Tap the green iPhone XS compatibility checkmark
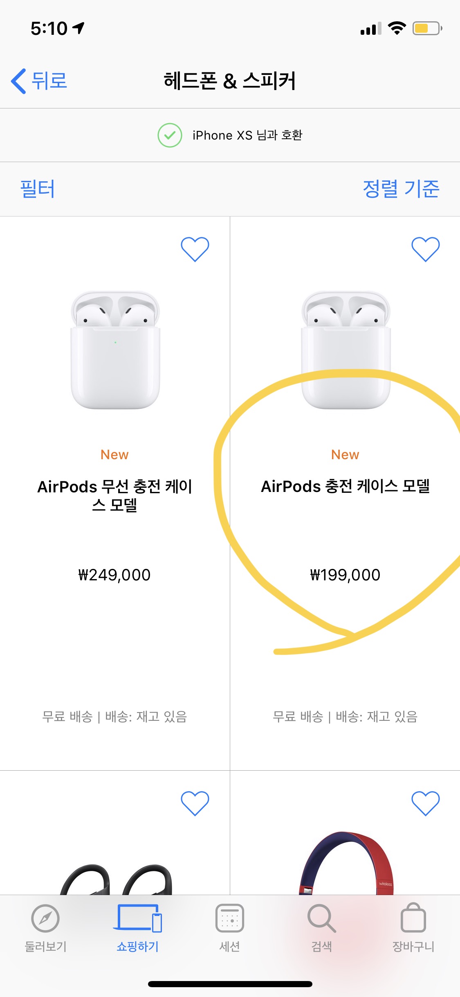Image resolution: width=460 pixels, height=997 pixels. click(170, 135)
